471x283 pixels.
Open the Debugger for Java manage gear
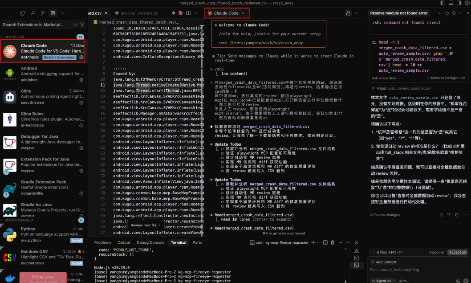coord(81,148)
